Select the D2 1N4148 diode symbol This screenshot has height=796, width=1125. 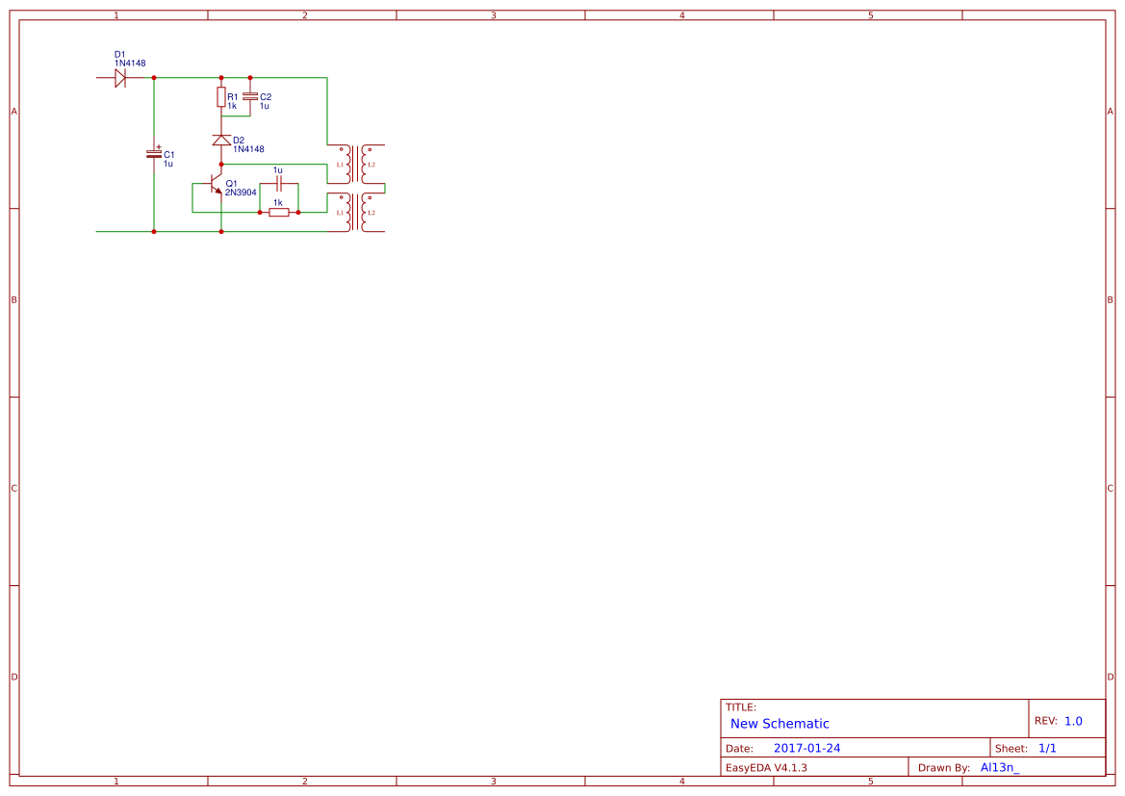point(222,139)
